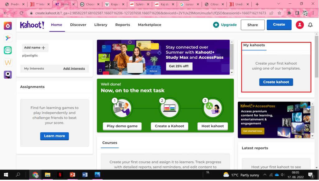Viewport: 319px width, 181px height.
Task: Open the Discover navigation tab
Action: pos(78,25)
